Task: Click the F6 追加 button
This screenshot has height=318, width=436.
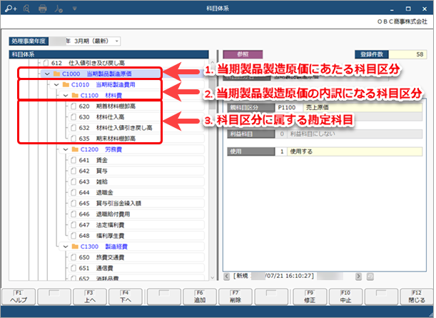Action: click(200, 297)
